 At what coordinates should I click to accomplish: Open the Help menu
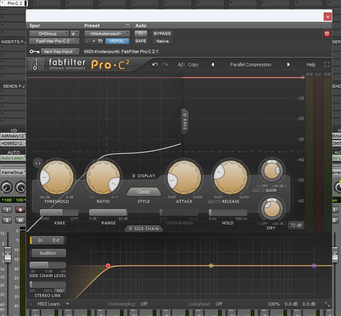point(311,65)
